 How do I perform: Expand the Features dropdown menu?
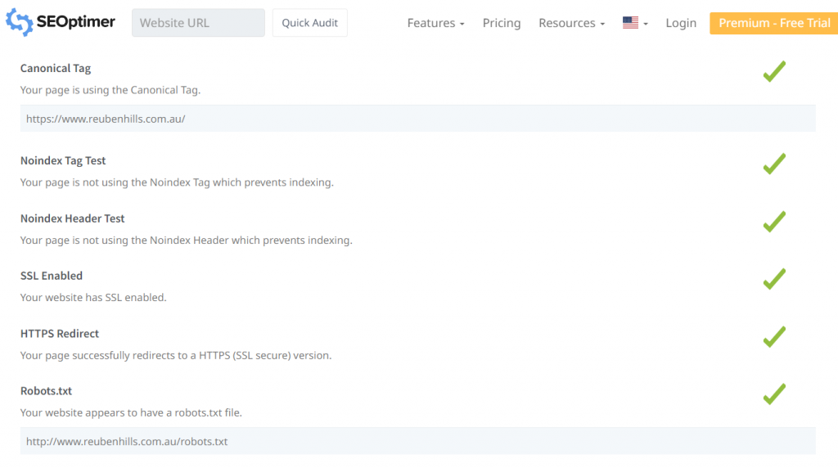435,23
